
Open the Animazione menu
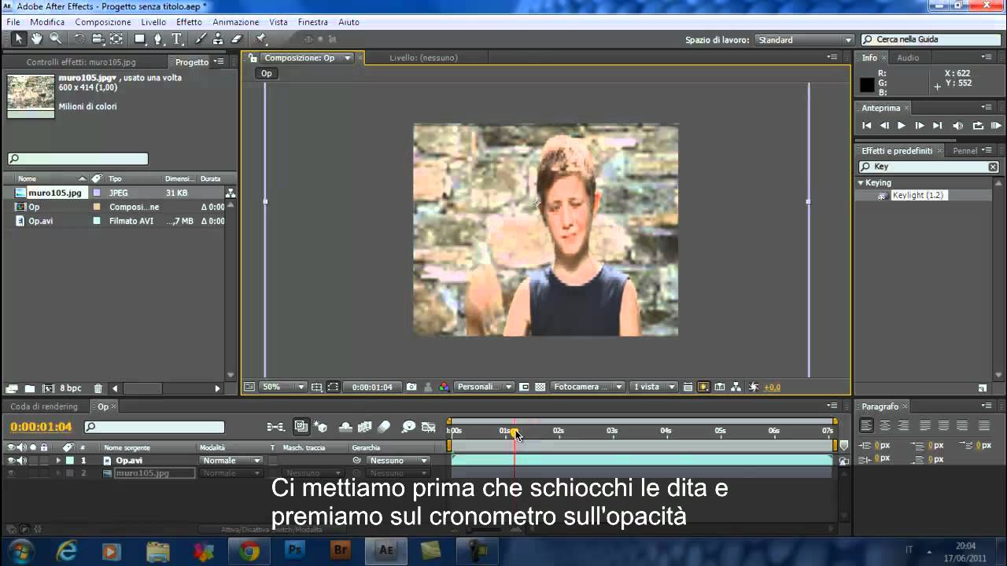[235, 22]
